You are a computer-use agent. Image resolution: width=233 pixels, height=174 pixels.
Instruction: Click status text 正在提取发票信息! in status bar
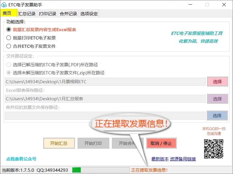point(149,170)
